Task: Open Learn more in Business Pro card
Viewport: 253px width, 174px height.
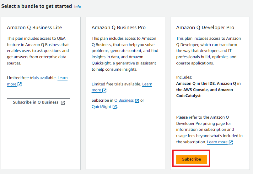Action: click(147, 84)
